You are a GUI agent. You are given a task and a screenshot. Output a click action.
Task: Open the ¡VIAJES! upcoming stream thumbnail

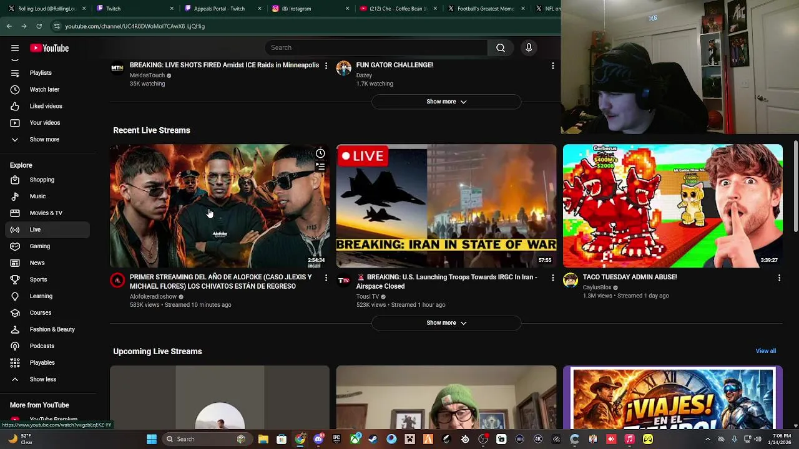[x=673, y=397]
